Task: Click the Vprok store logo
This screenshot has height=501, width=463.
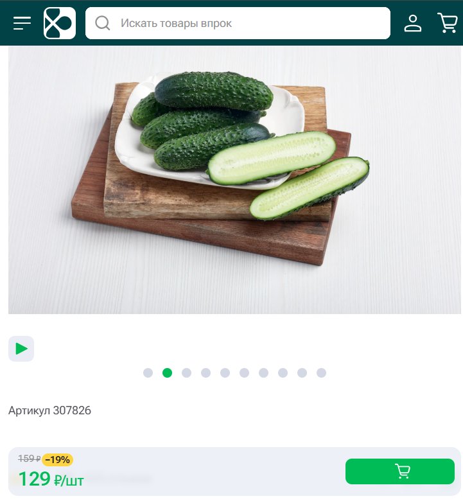Action: point(60,23)
